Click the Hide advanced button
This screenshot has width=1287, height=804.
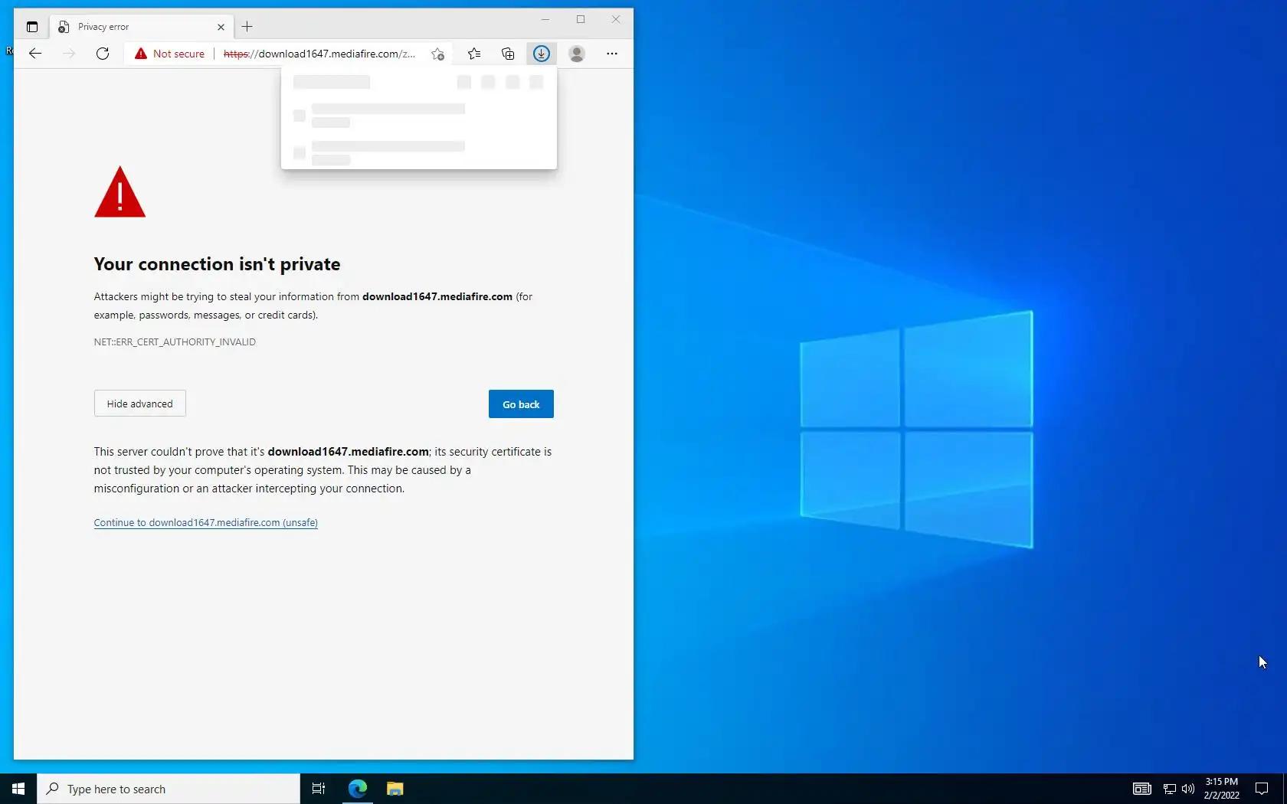coord(140,404)
